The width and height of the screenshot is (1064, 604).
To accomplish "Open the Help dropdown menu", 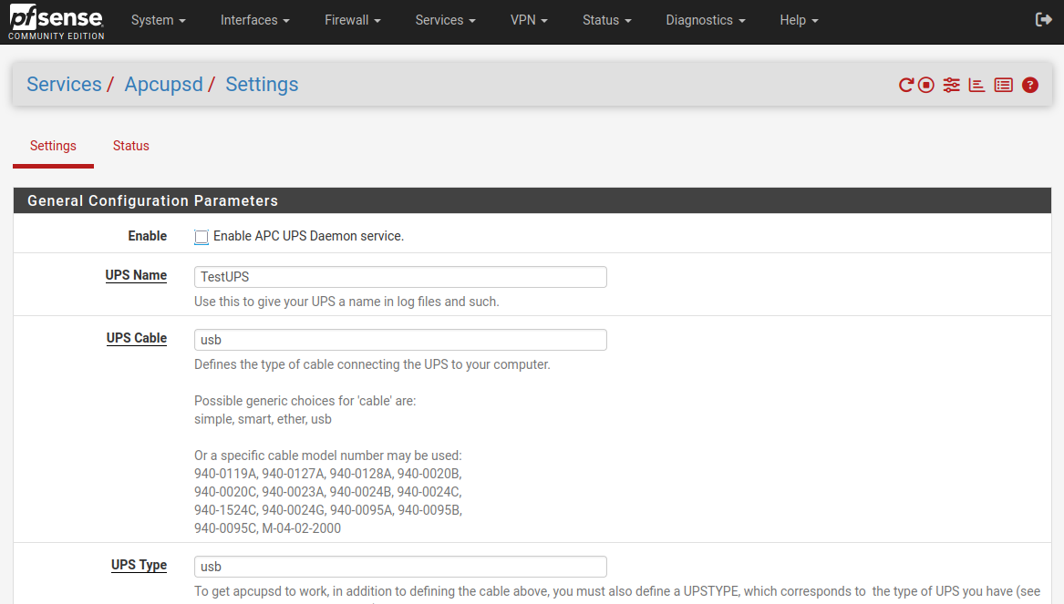I will (x=799, y=20).
